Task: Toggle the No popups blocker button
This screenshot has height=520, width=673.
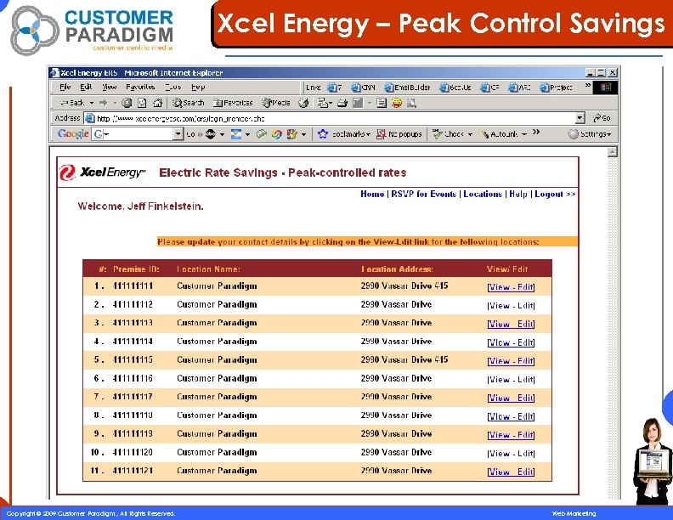Action: pos(399,134)
